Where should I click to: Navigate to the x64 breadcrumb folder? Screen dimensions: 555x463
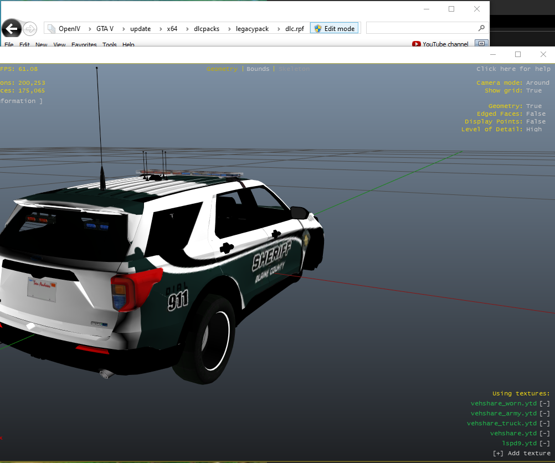click(x=172, y=29)
